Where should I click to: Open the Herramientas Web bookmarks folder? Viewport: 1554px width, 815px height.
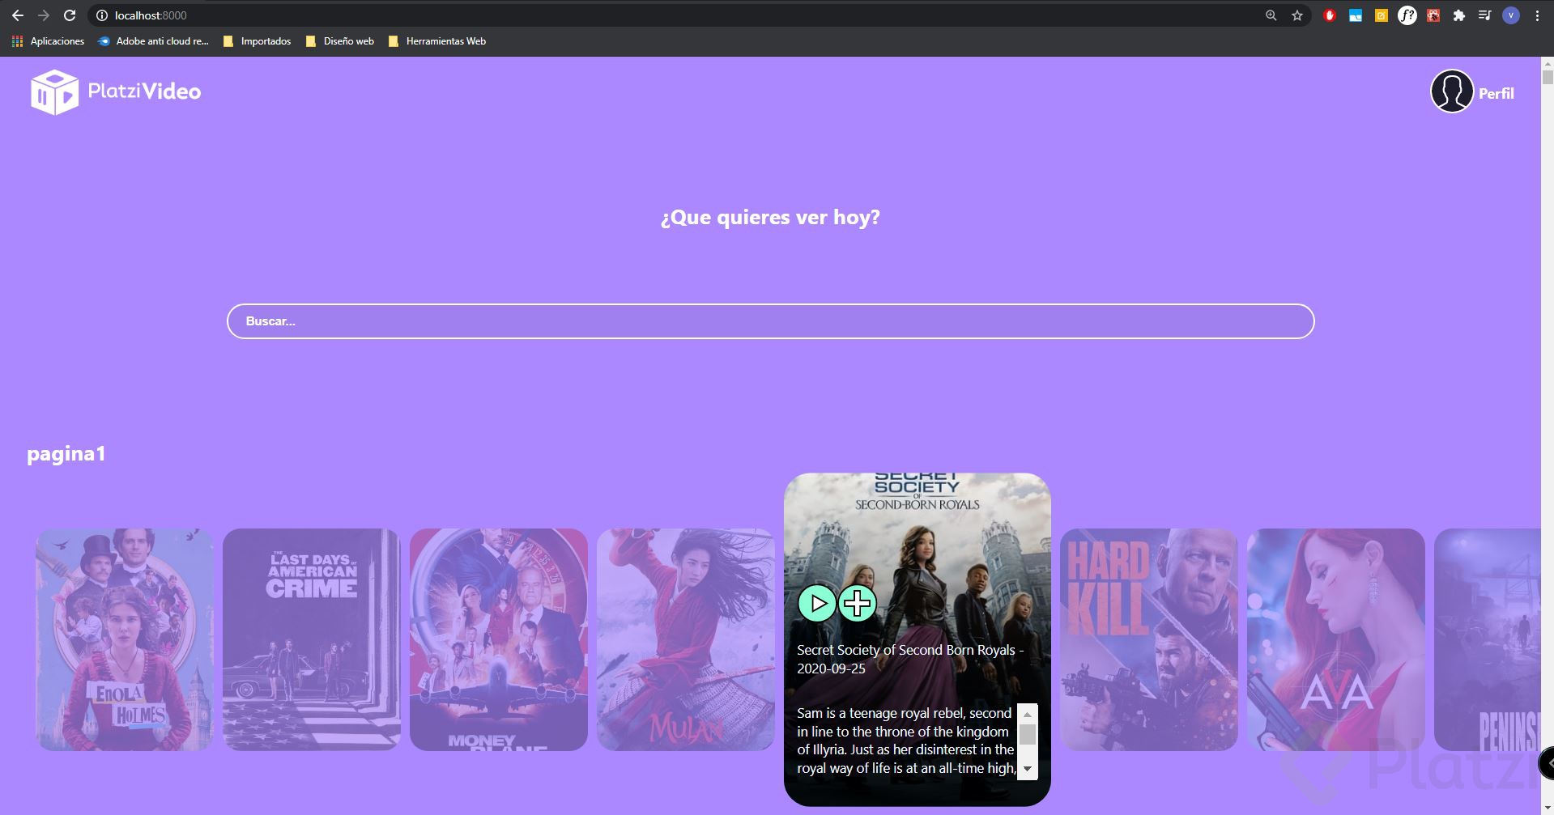[x=437, y=41]
